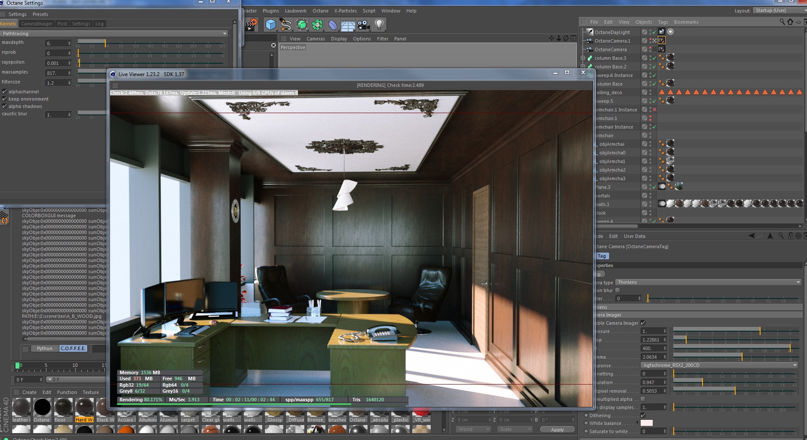Open the Plugins menu

pos(270,11)
